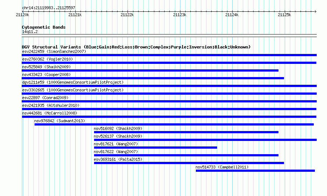This screenshot has height=196, width=327.
Task: Click the nsv976842 (Sudmant2013) label
Action: point(60,121)
